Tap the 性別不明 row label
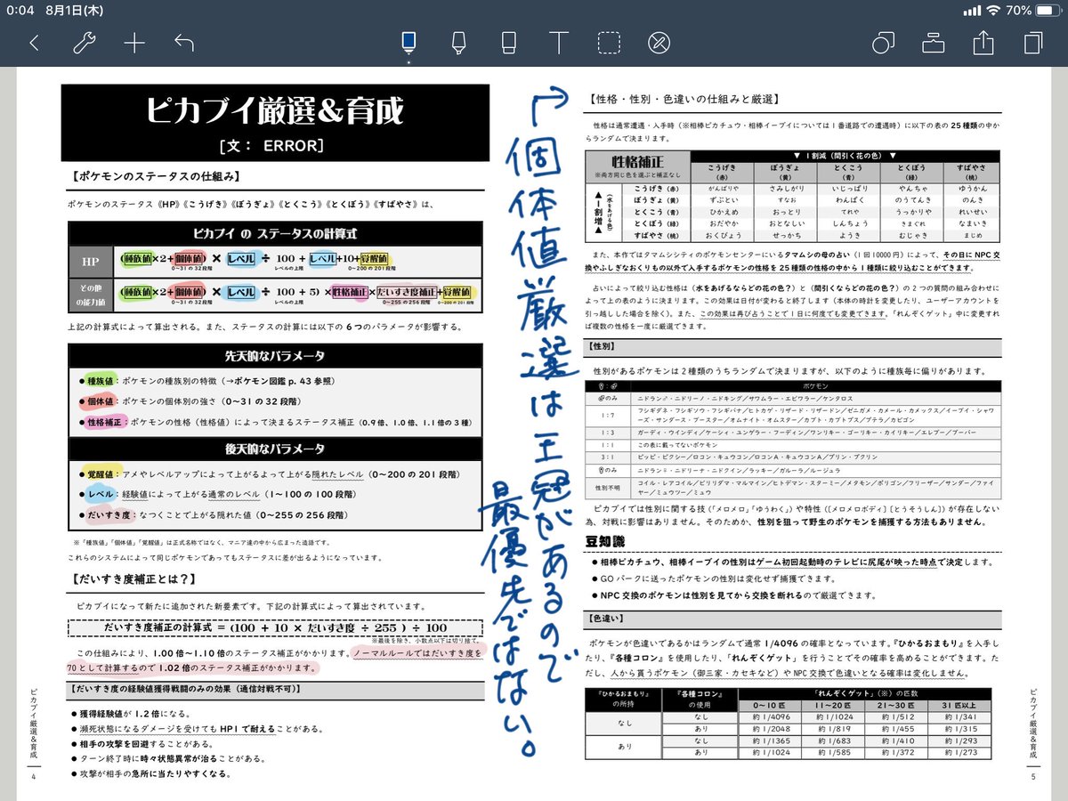 [x=609, y=489]
